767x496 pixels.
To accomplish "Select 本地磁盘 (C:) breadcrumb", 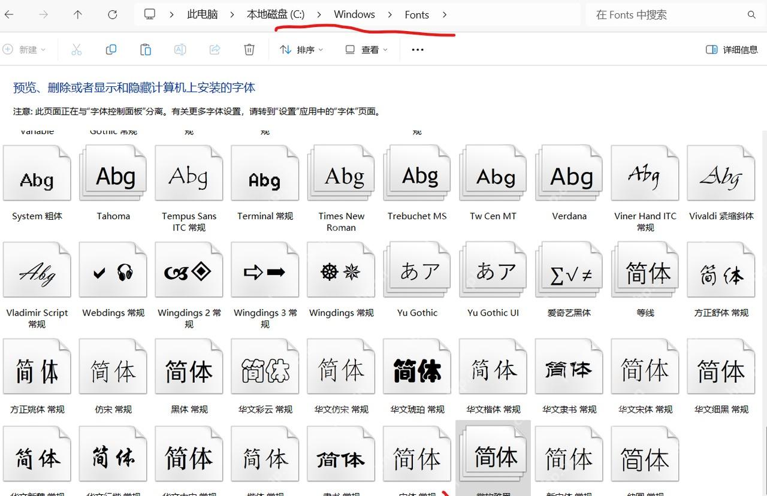I will click(276, 14).
